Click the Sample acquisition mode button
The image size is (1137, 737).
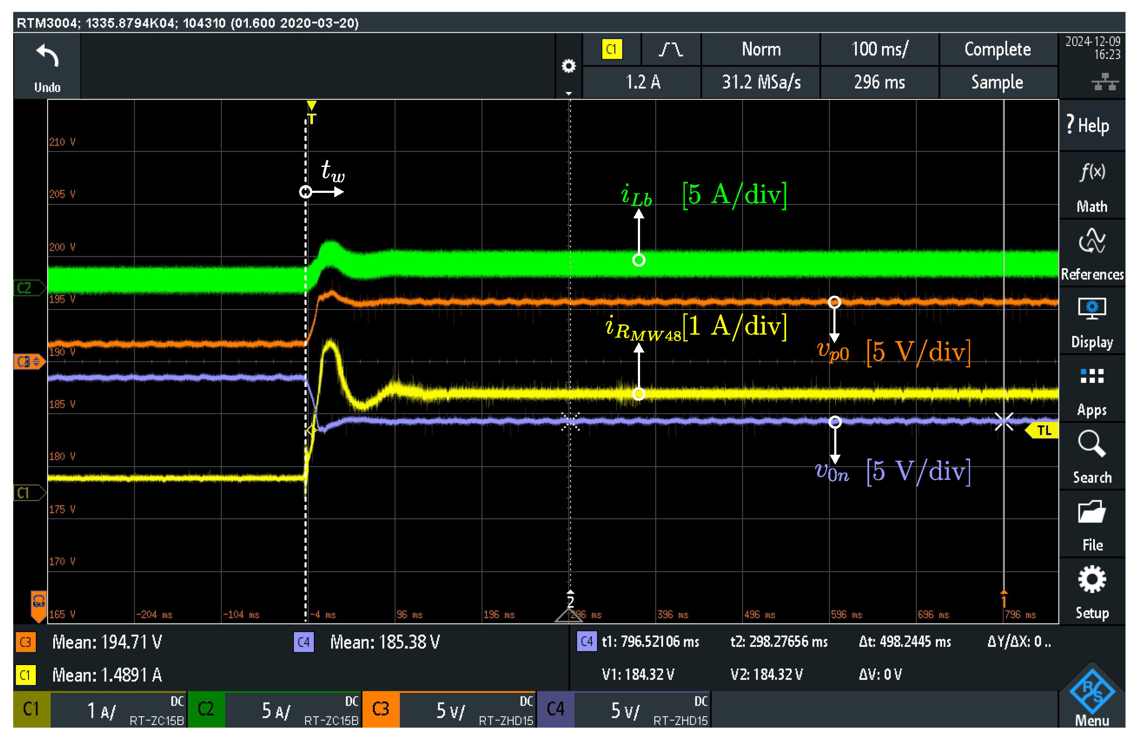click(x=997, y=82)
